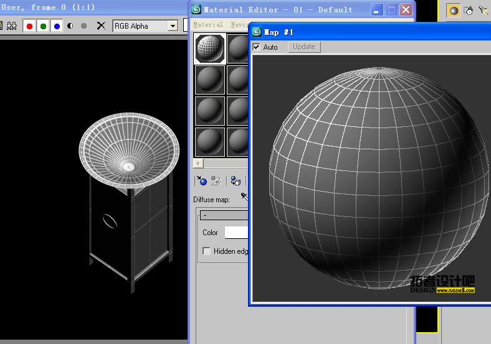
Task: Toggle the alpha channel display icon
Action: [x=70, y=26]
